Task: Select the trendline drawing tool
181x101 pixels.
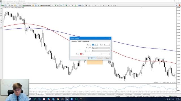Action: [98, 5]
